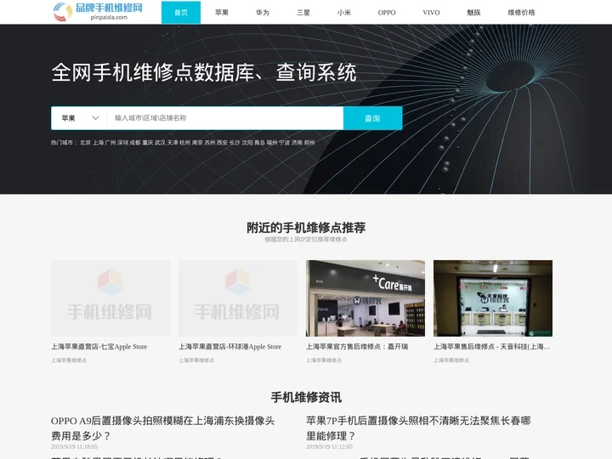The width and height of the screenshot is (612, 459).
Task: Click 上海苹果维修点 tag under 环球港 store
Action: click(x=196, y=360)
